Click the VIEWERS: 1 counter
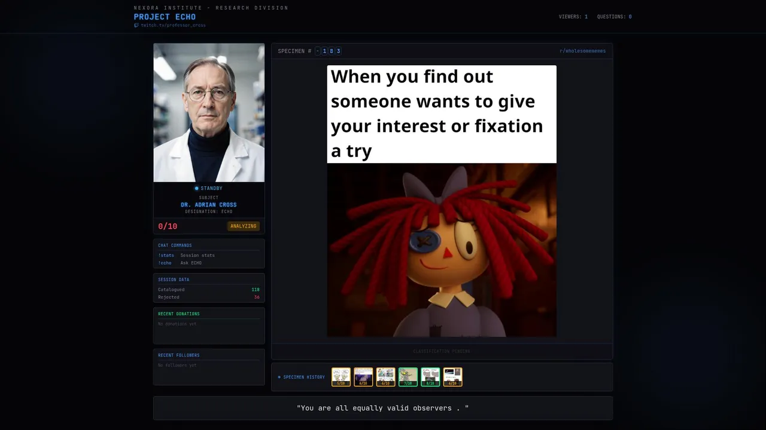Viewport: 766px width, 430px height. point(573,17)
